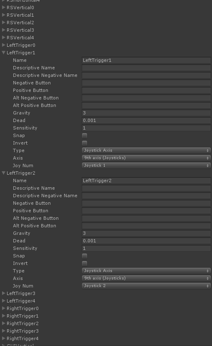
Task: Expand the RightTrigger4 foldout arrow
Action: [3, 338]
